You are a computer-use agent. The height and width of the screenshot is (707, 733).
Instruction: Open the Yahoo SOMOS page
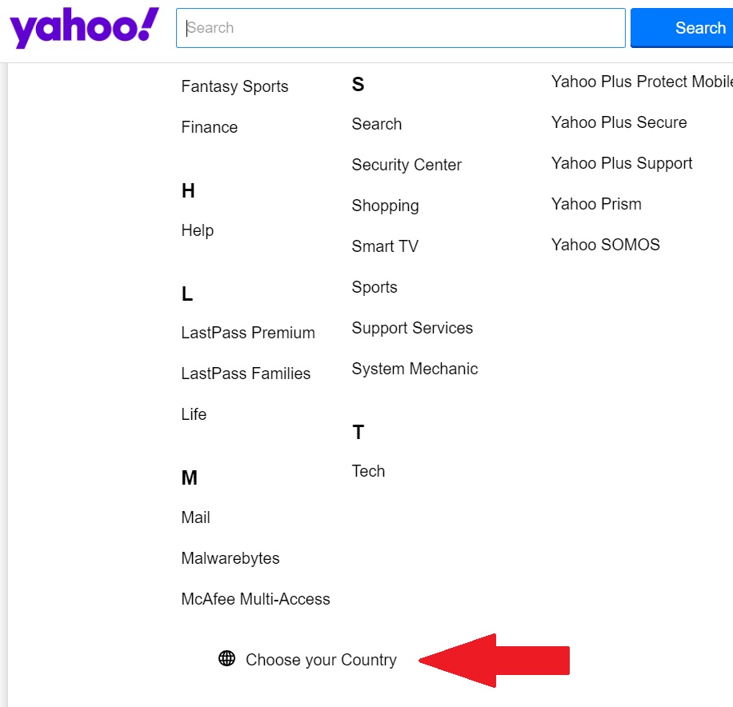[x=605, y=245]
